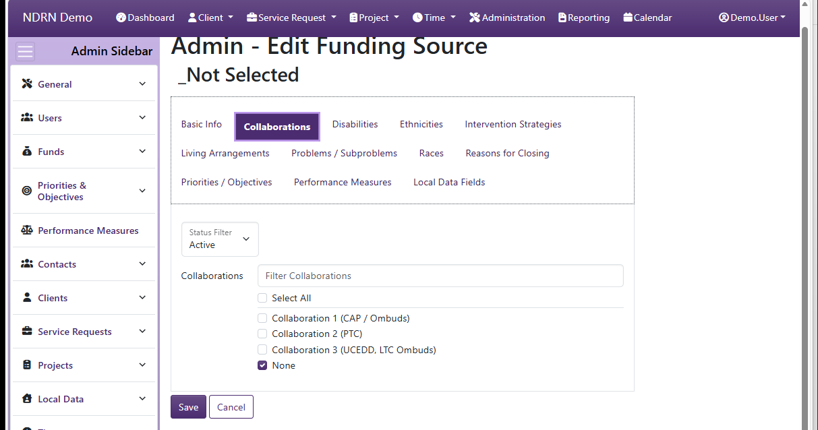Click the Local Data house icon

point(27,399)
